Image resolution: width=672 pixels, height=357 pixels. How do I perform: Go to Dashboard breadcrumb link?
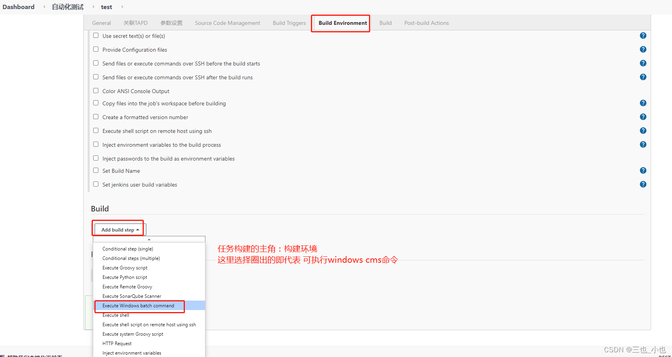click(x=19, y=7)
